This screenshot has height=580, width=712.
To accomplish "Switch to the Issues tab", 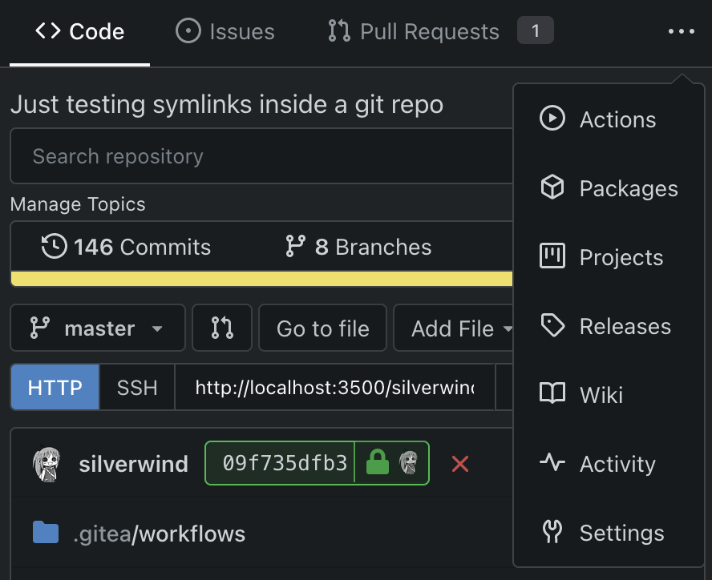I will point(225,32).
